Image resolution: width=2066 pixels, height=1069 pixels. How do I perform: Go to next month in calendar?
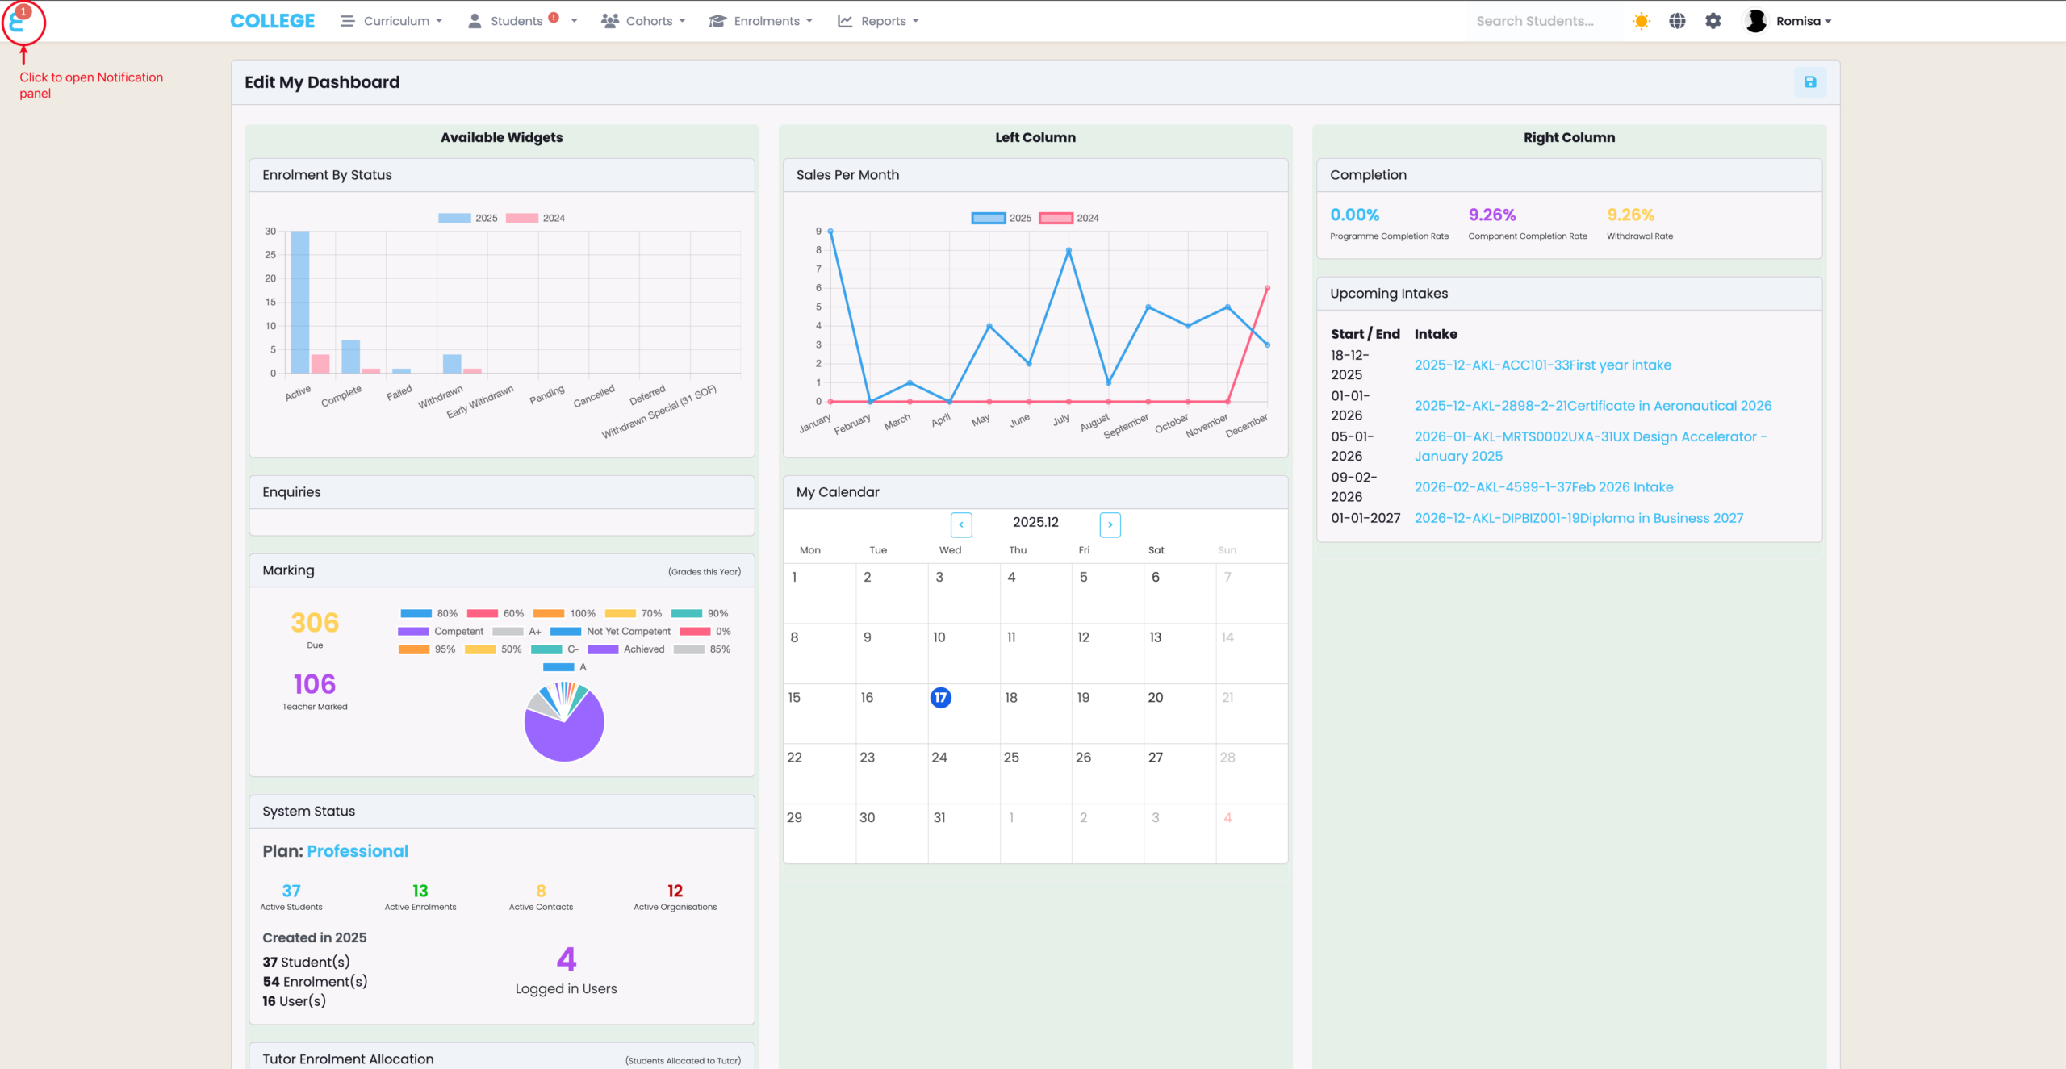(1110, 524)
